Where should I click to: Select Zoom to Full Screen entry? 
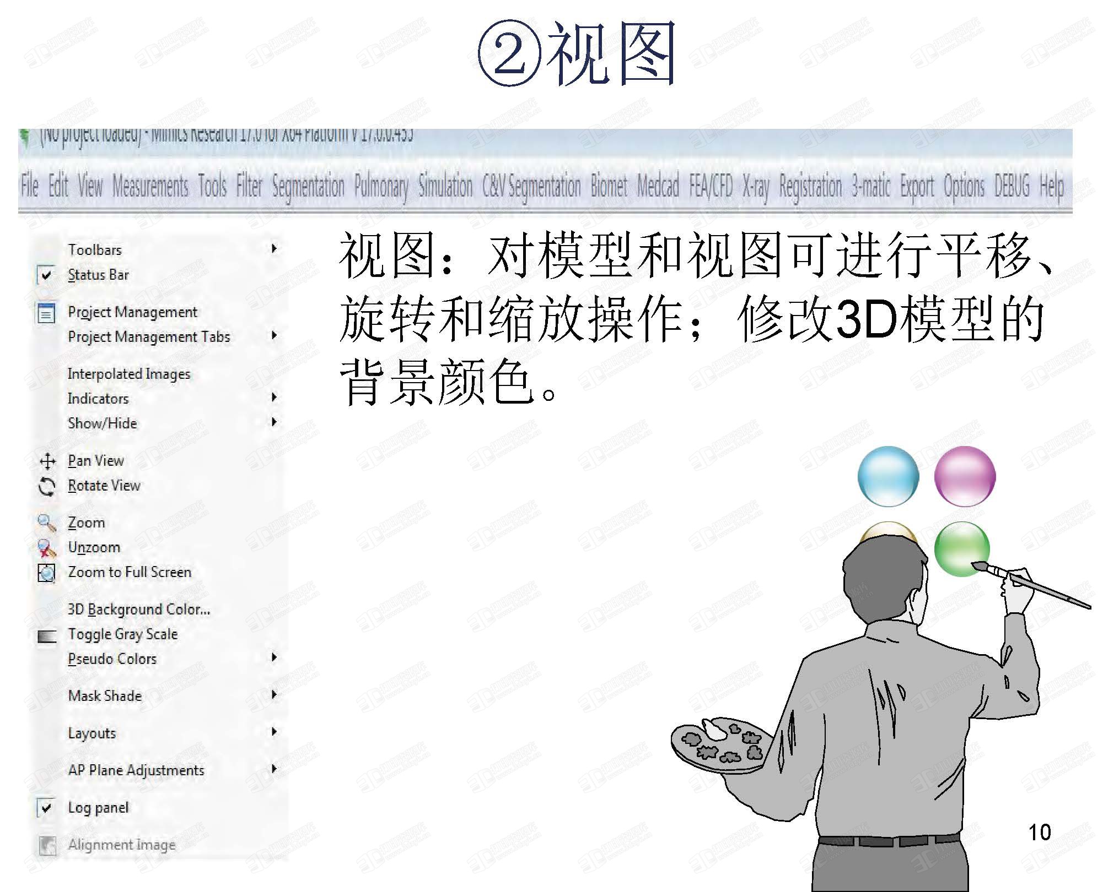130,573
